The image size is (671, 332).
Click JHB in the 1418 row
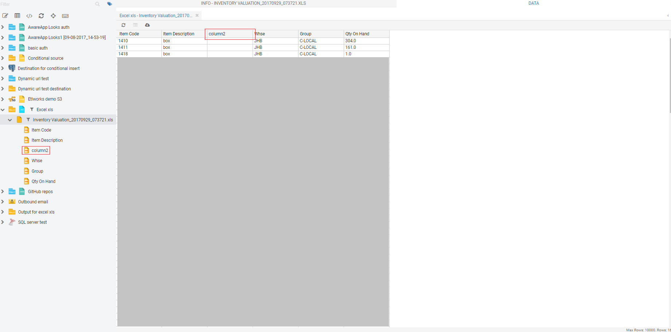coord(276,54)
